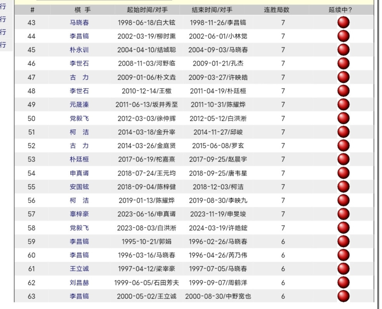The width and height of the screenshot is (382, 309).
Task: Open player link 李昌镐 in row 60
Action: pyautogui.click(x=79, y=255)
